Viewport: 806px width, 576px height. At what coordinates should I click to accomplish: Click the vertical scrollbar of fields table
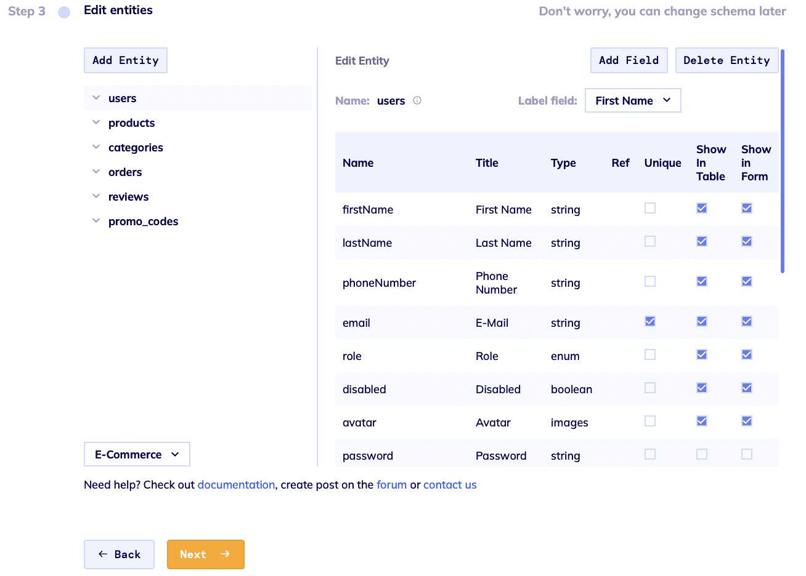[x=782, y=161]
